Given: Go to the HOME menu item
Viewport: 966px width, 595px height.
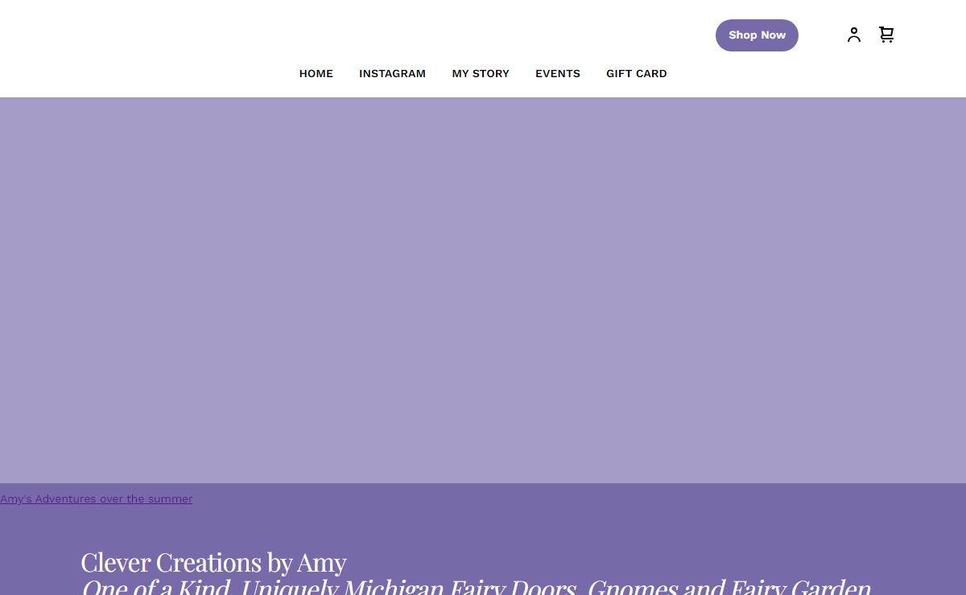Looking at the screenshot, I should pyautogui.click(x=316, y=73).
